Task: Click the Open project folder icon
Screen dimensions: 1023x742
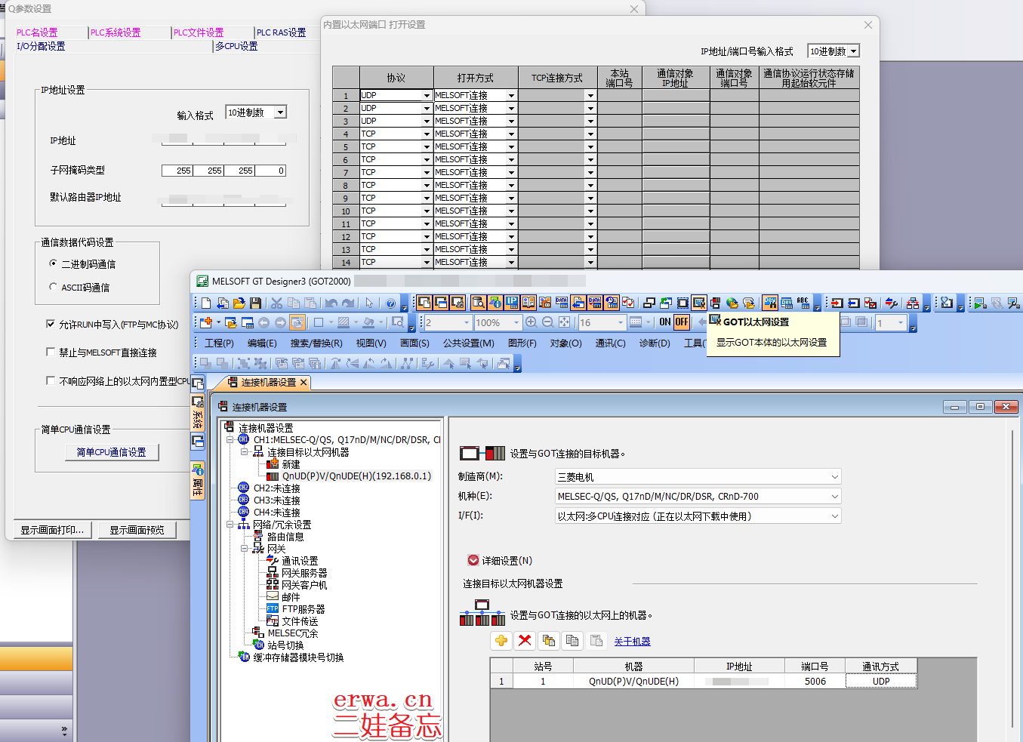Action: coord(239,303)
